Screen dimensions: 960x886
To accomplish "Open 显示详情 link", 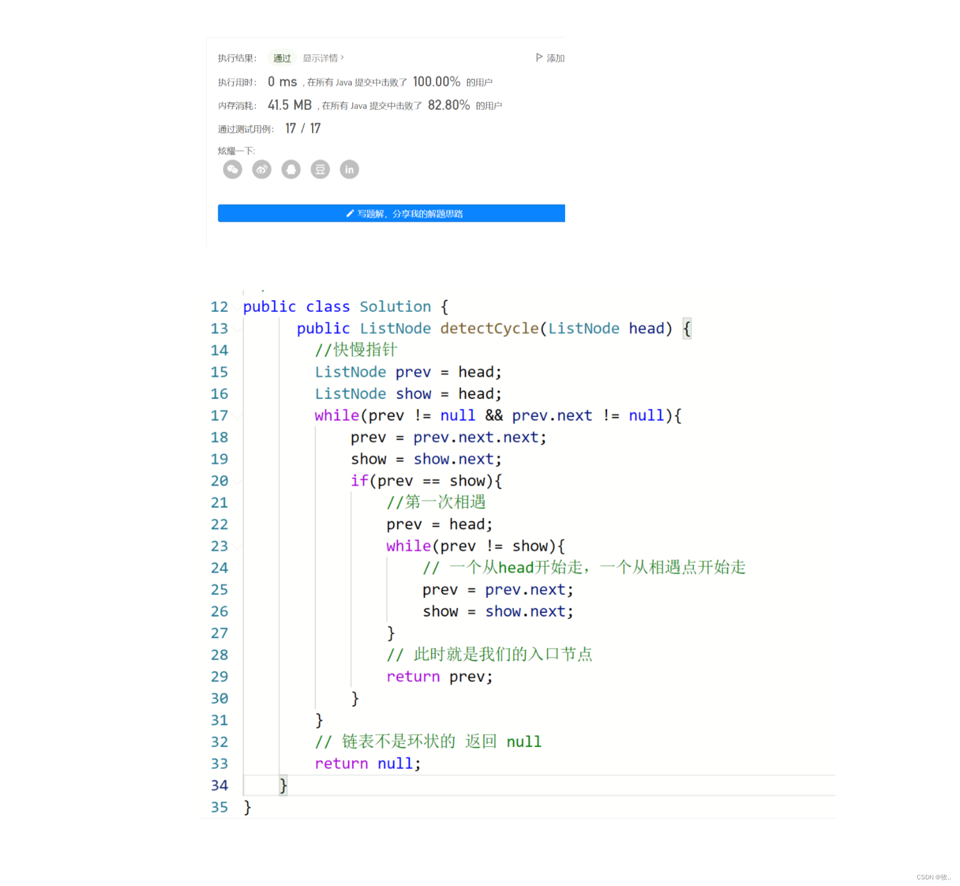I will [x=323, y=58].
